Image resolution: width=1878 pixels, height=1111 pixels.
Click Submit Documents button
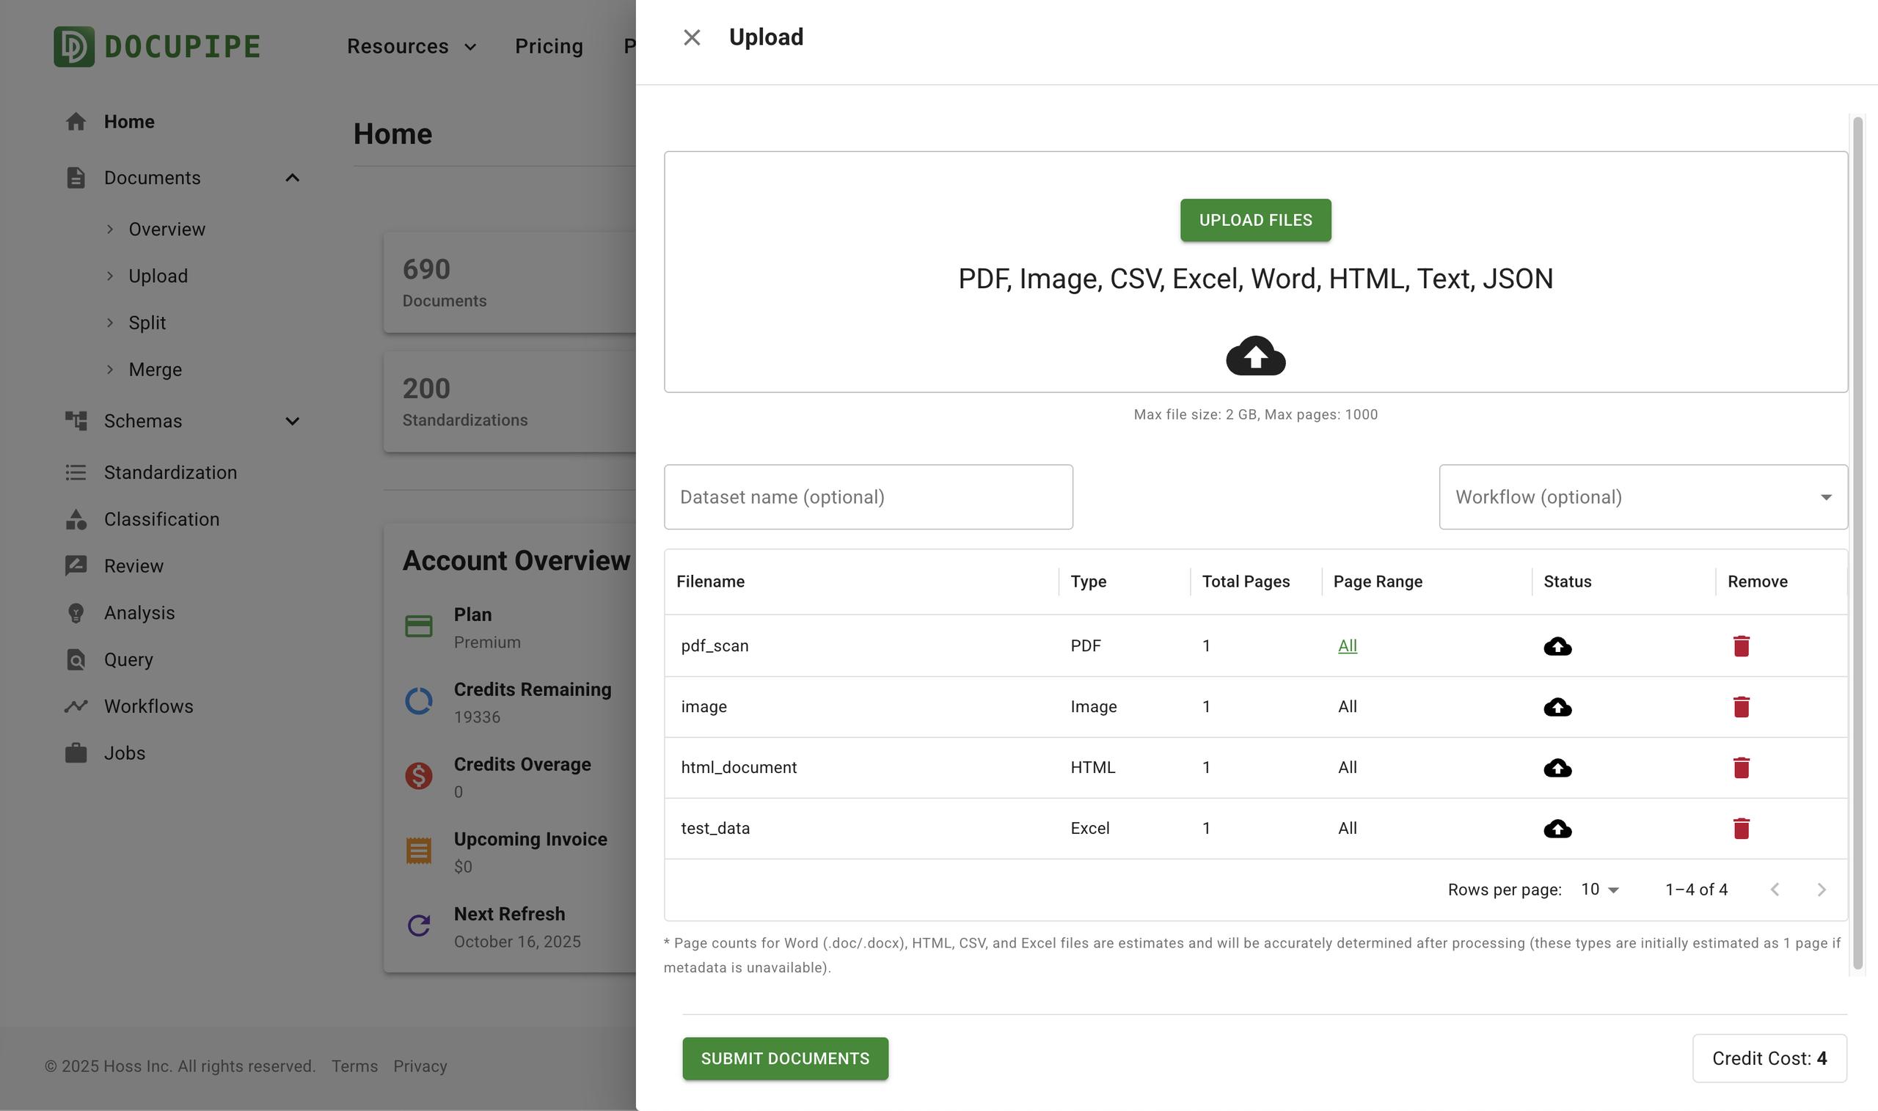pos(785,1058)
